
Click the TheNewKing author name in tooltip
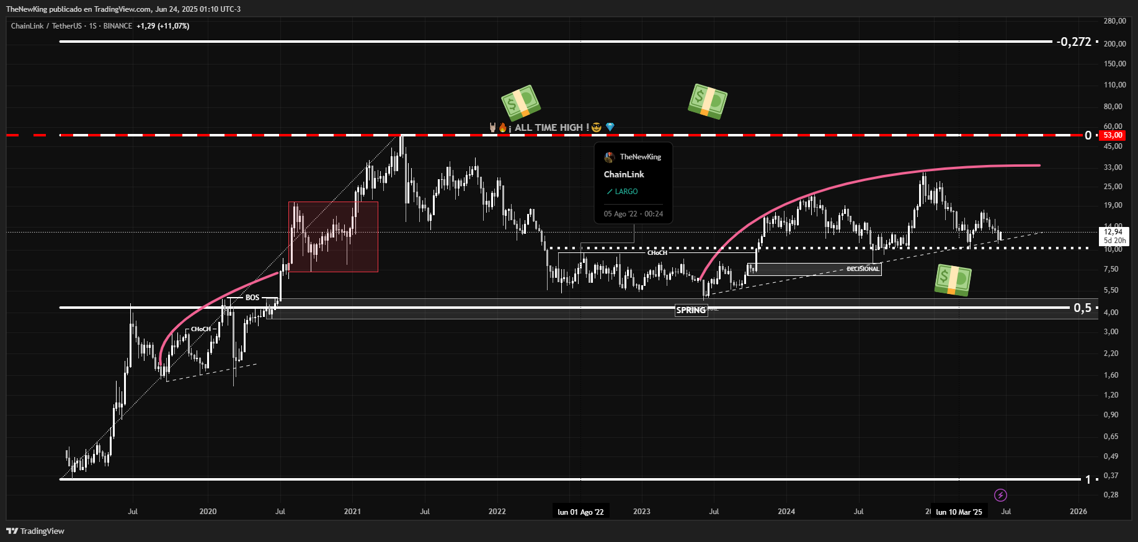[x=641, y=157]
